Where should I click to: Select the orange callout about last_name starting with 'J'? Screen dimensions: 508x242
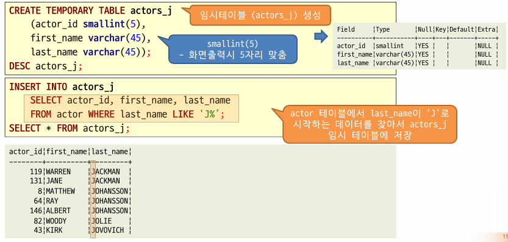coord(370,124)
